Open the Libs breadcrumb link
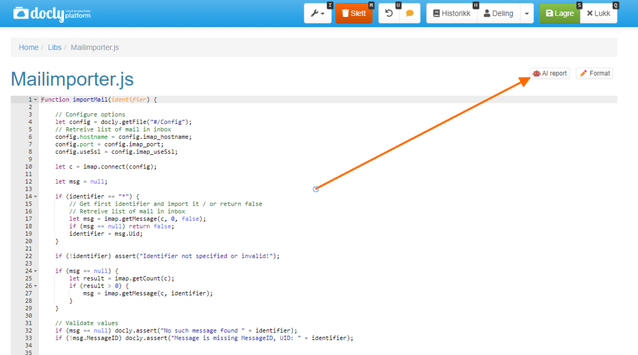 tap(54, 47)
